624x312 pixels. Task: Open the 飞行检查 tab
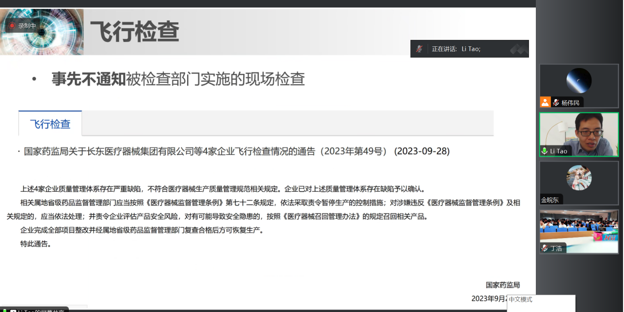pos(50,124)
